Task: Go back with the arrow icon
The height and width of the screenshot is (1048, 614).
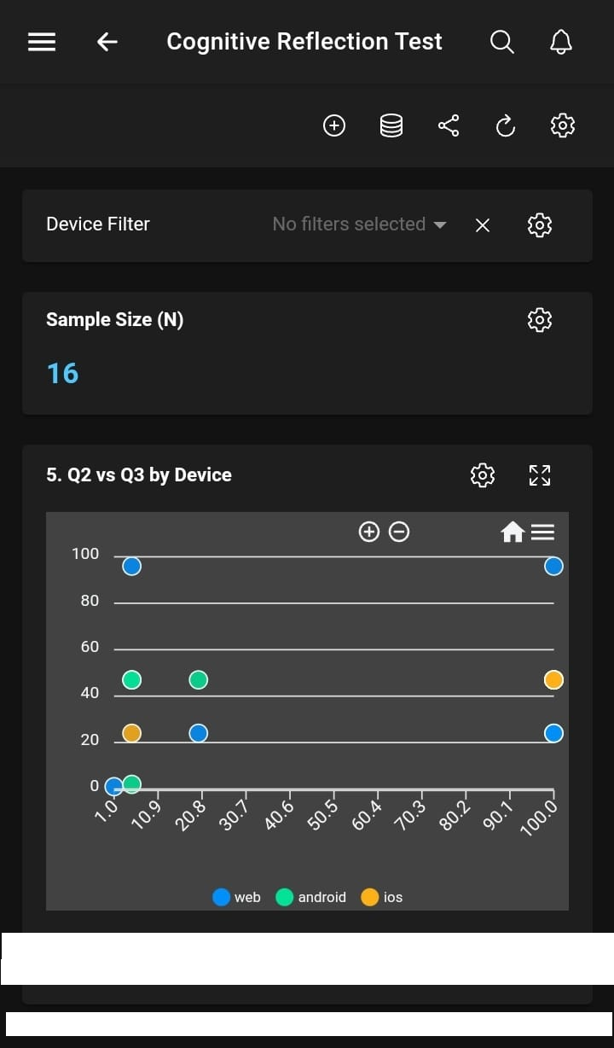Action: pos(107,42)
